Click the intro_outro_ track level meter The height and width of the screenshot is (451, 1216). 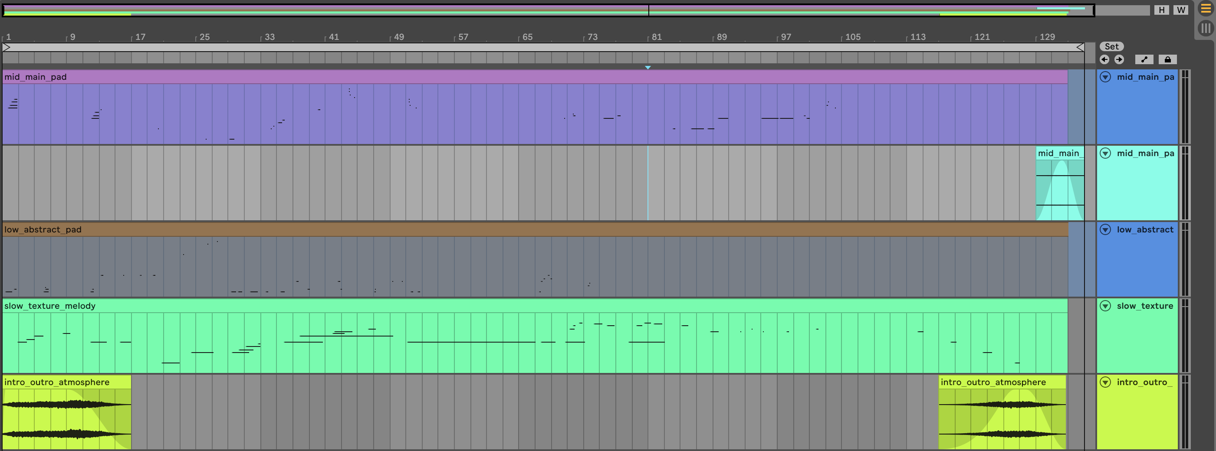pyautogui.click(x=1185, y=412)
